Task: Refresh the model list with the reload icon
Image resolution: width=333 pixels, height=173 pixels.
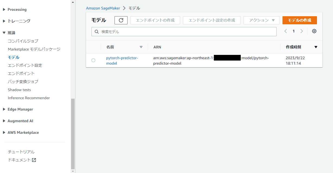Action: click(x=121, y=20)
